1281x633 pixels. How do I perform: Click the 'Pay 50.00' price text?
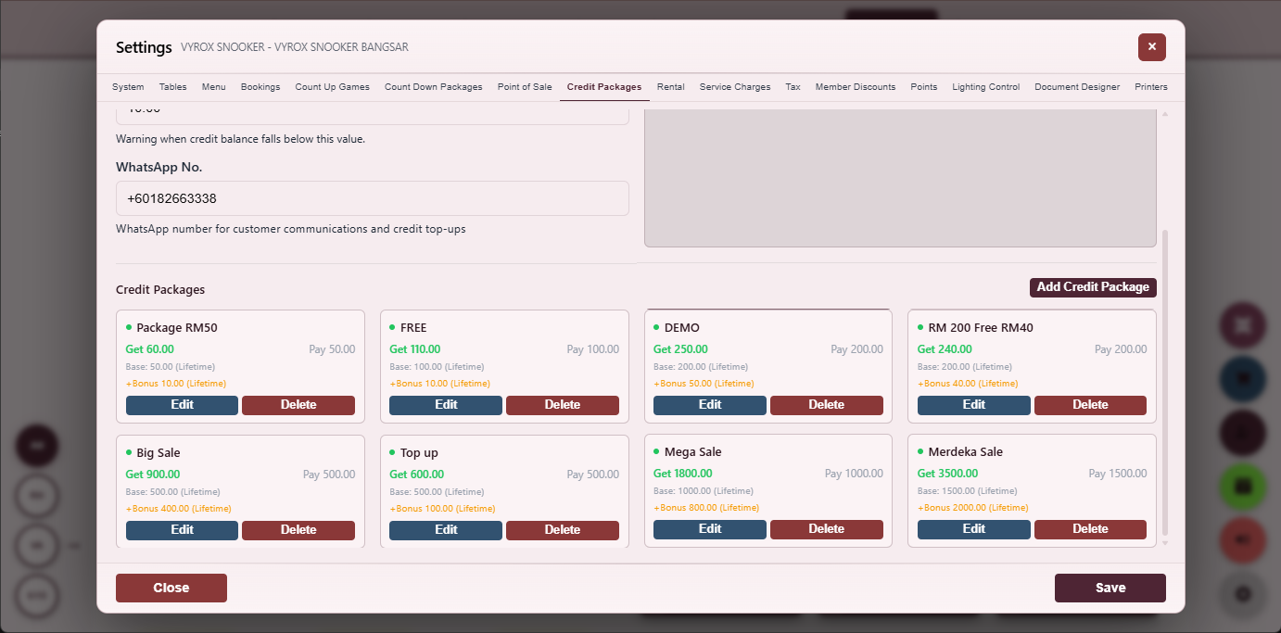click(332, 349)
